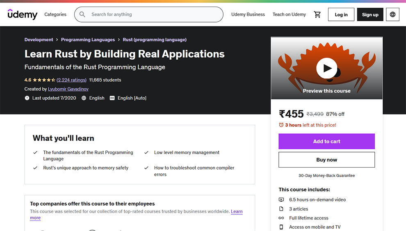406x231 pixels.
Task: Click 3 hours left at this price text
Action: pyautogui.click(x=310, y=125)
